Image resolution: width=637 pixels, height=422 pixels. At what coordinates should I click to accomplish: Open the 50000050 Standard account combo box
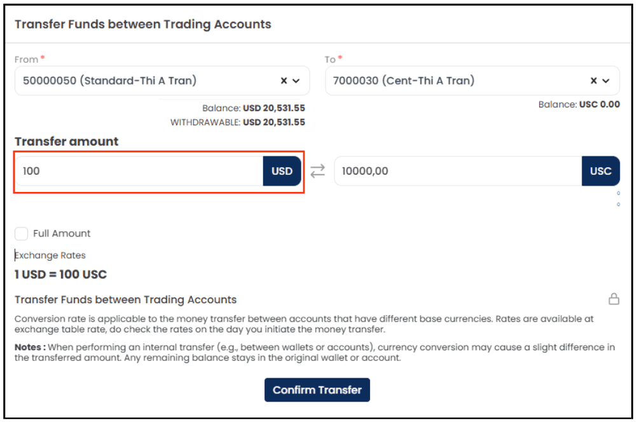(x=162, y=81)
